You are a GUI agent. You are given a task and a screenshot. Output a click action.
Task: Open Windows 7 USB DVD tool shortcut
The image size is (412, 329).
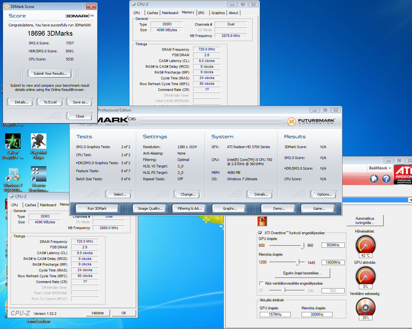[13, 179]
